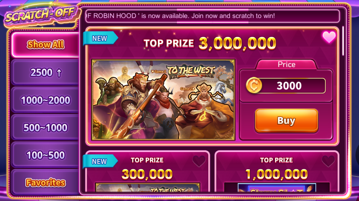This screenshot has height=201, width=359.
Task: Click the NEW ribbon on featured card
Action: coord(100,38)
